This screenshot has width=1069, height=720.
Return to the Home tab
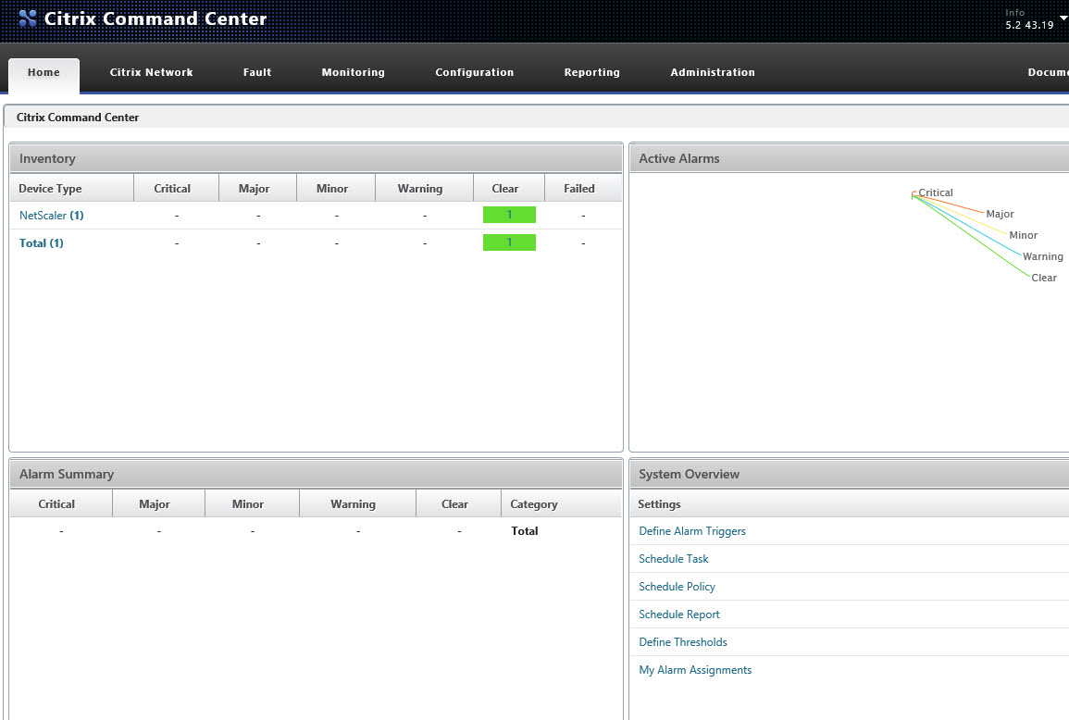(x=43, y=71)
